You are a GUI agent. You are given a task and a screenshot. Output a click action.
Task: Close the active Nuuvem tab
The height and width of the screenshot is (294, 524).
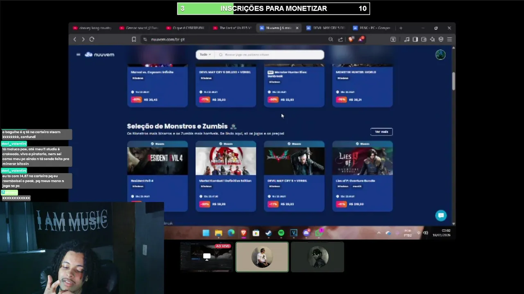(x=297, y=28)
